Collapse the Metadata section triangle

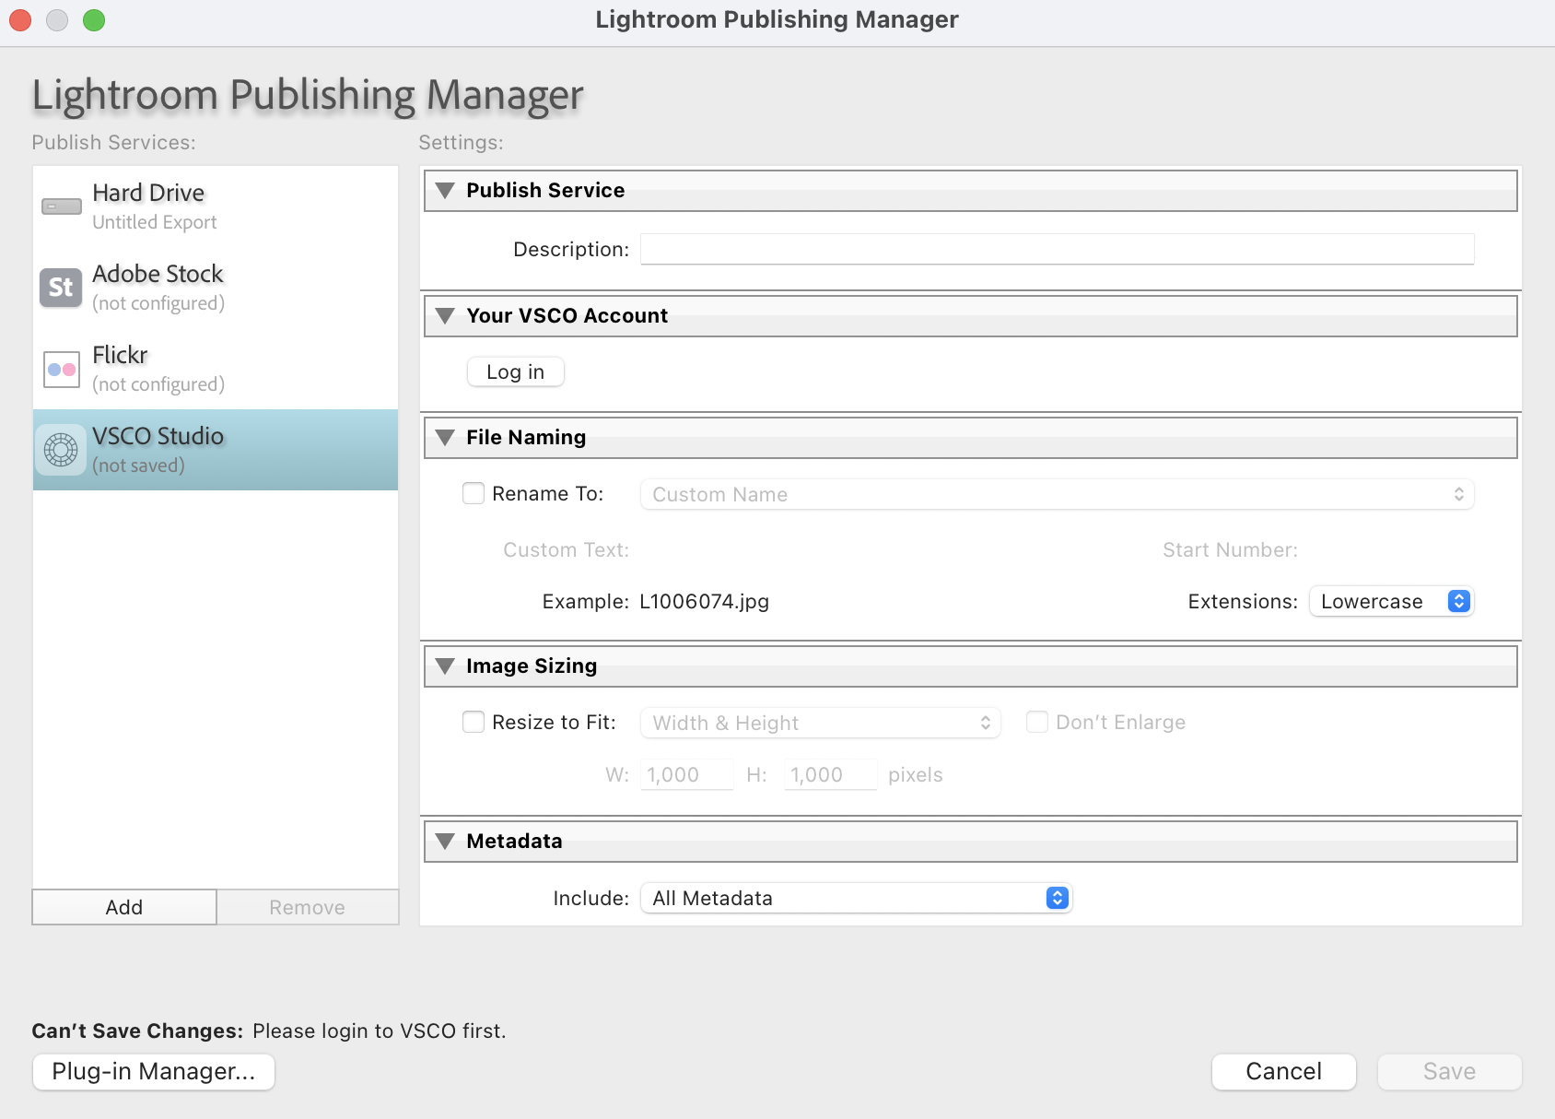click(445, 842)
